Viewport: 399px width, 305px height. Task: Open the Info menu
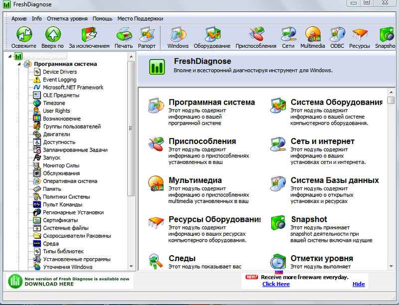click(x=36, y=18)
